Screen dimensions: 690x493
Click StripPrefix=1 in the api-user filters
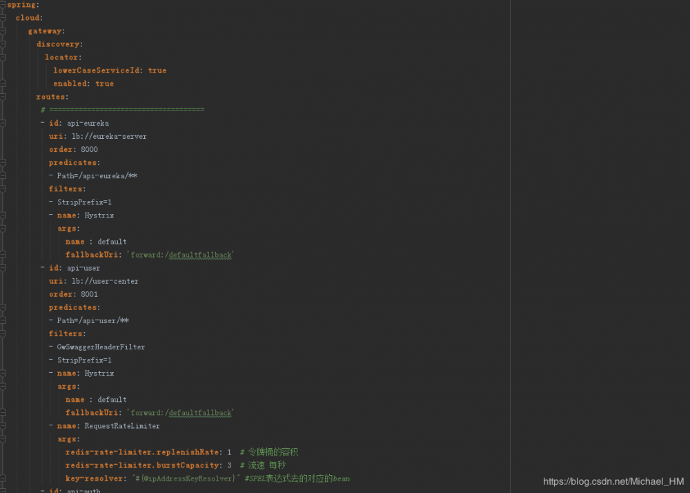(84, 360)
